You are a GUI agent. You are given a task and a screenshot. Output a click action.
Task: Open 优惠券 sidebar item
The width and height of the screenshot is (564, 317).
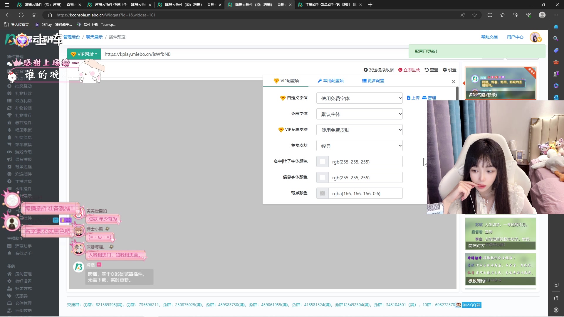(x=21, y=296)
